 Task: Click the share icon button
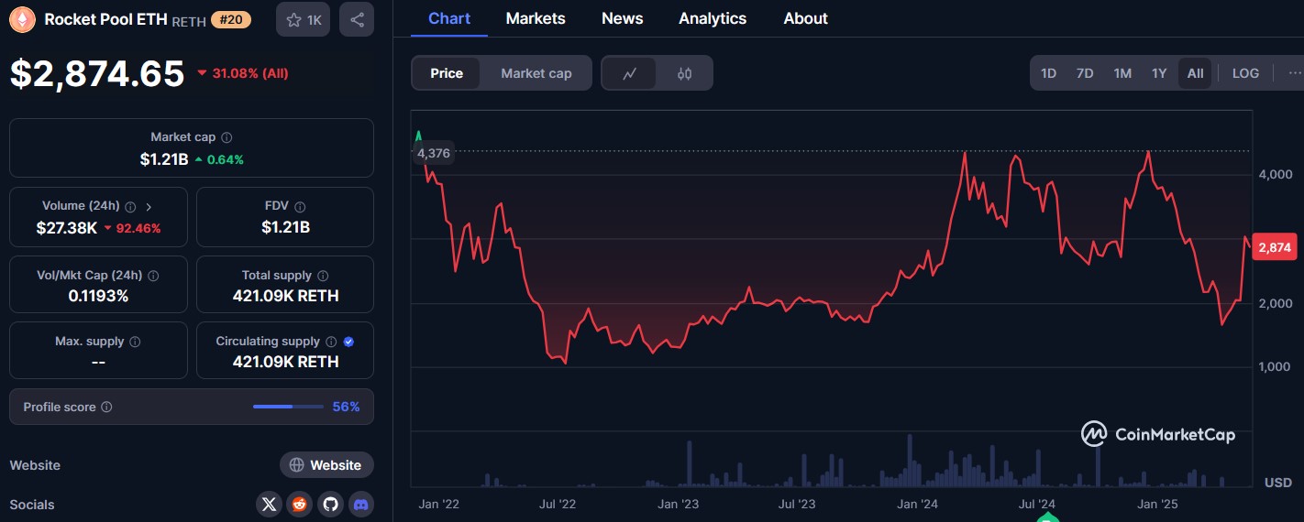pyautogui.click(x=356, y=19)
